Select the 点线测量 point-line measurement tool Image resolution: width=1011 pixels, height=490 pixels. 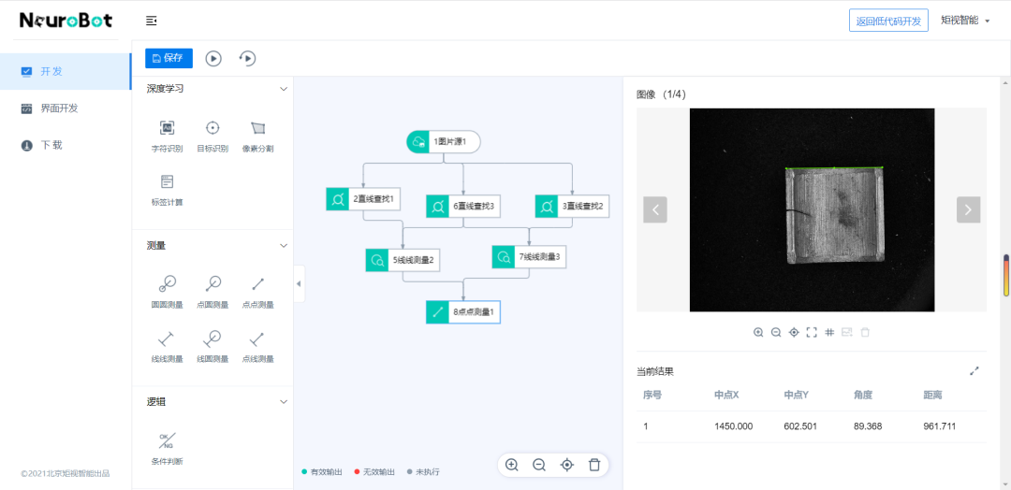click(x=258, y=344)
